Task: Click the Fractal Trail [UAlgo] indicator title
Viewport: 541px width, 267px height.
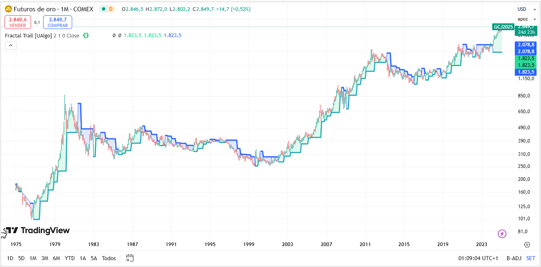Action: (27, 35)
